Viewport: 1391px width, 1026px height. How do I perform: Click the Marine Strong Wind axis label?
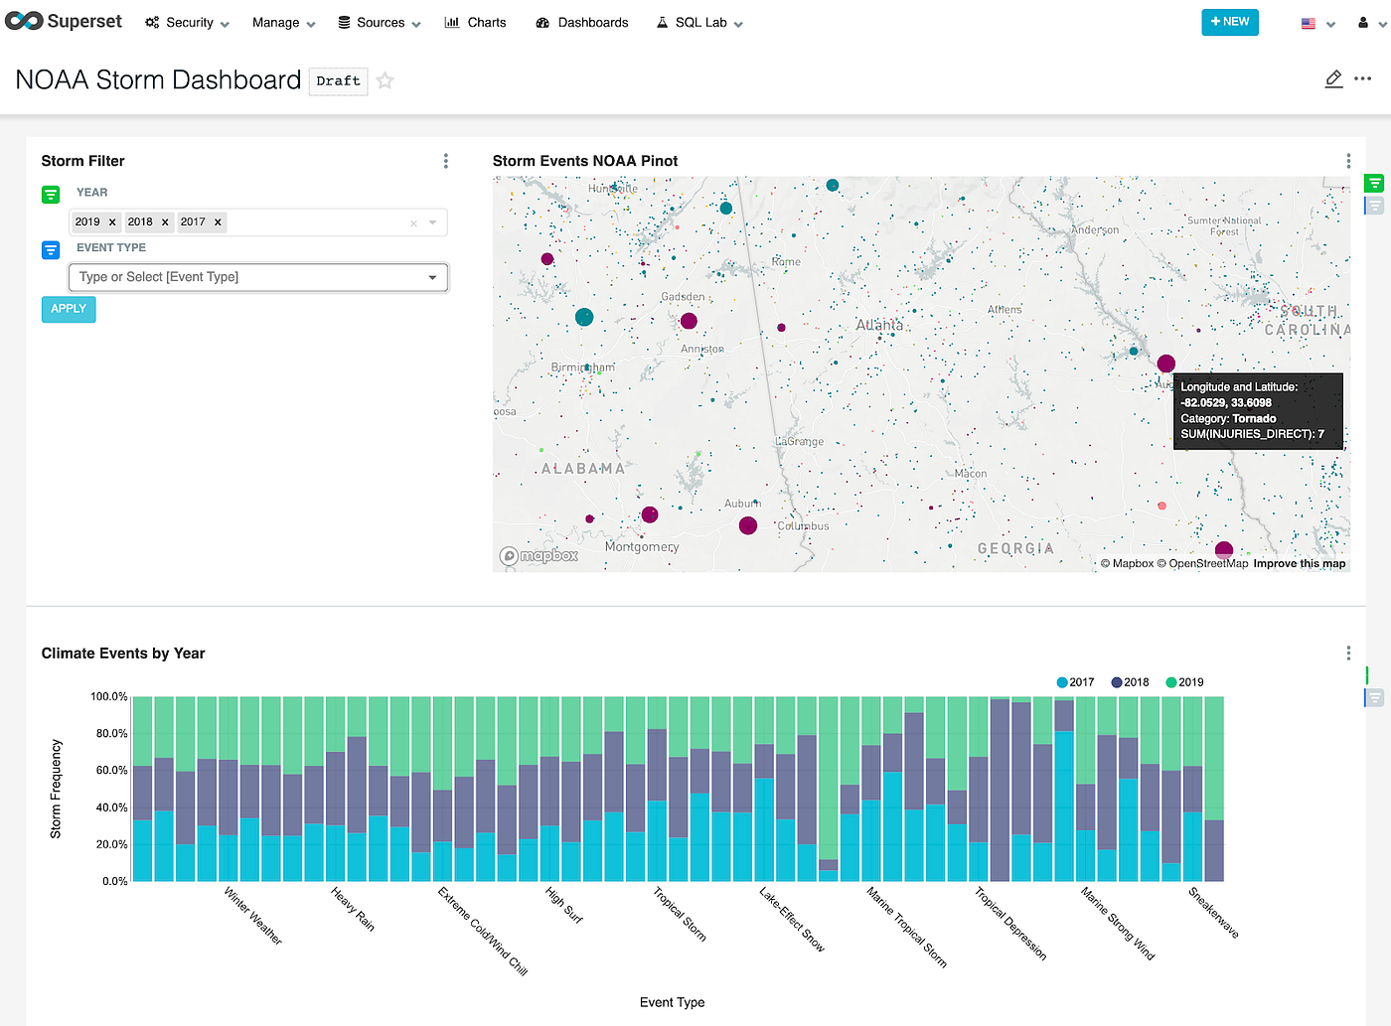click(1118, 924)
